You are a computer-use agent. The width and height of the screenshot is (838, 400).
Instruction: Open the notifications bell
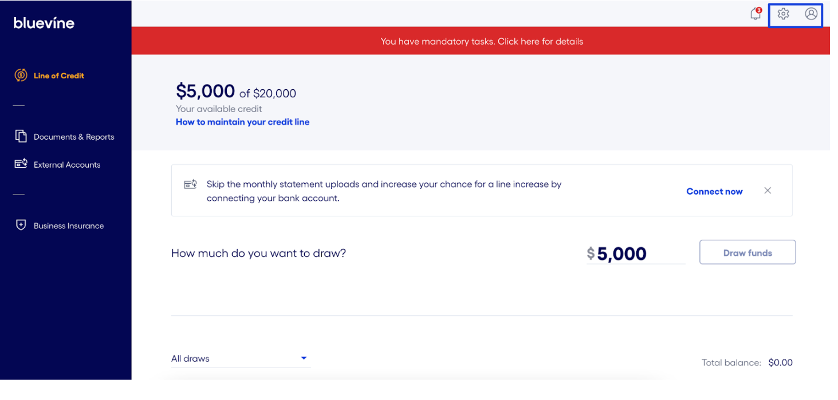pos(755,14)
